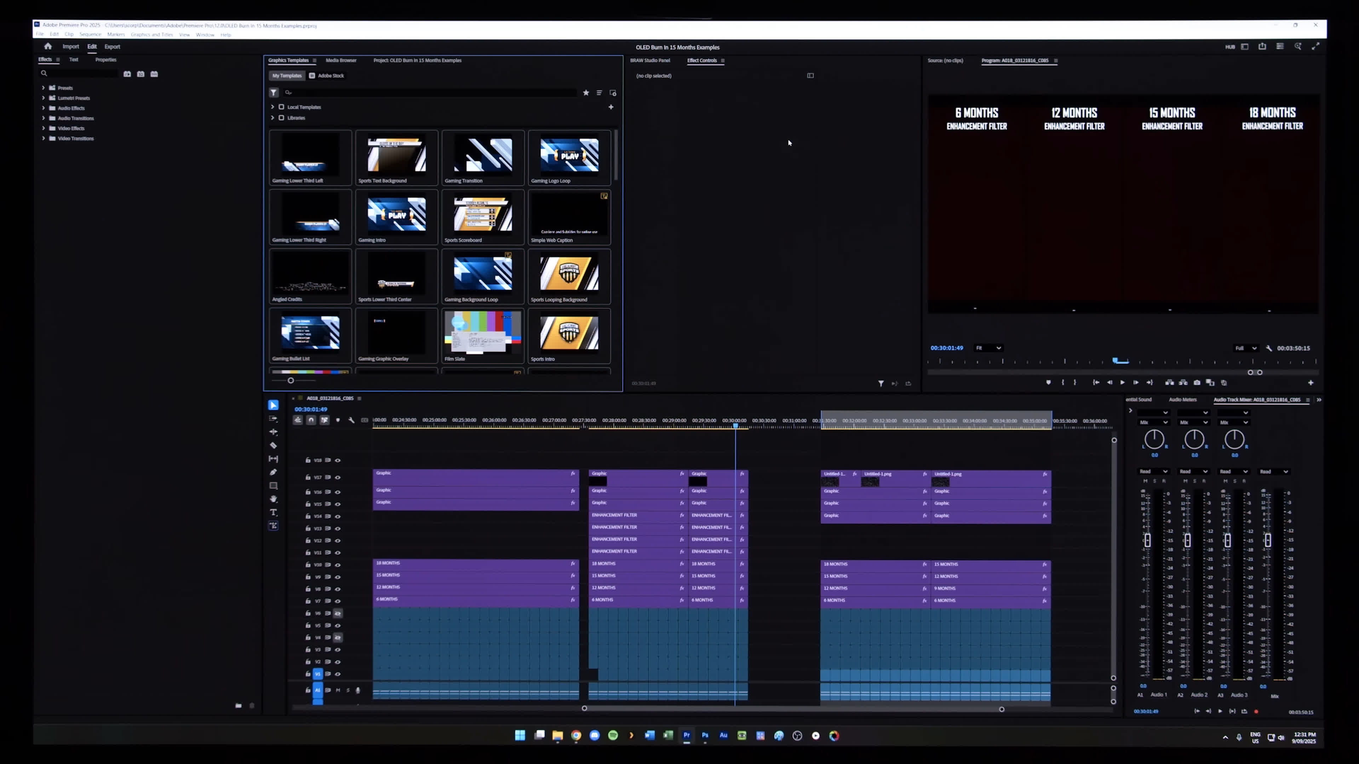Open the Markers menu
Screen dimensions: 1359x764
tap(115, 34)
